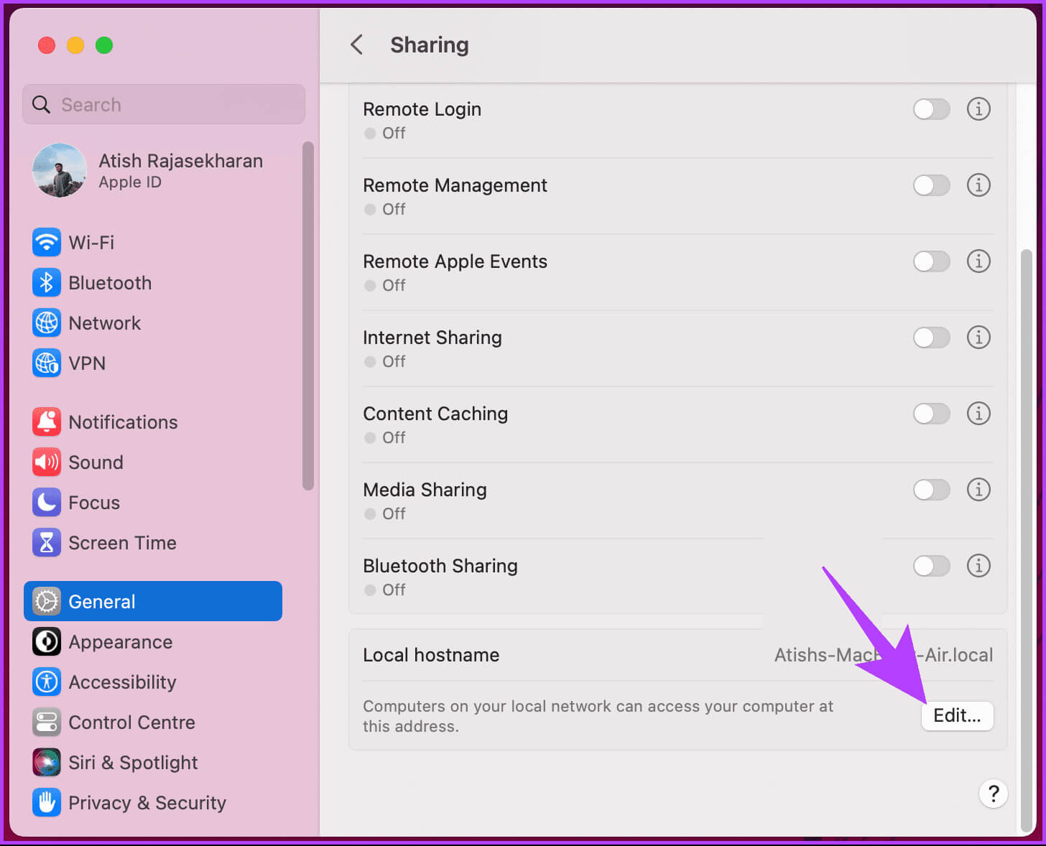Image resolution: width=1046 pixels, height=846 pixels.
Task: Show info for Remote Login
Action: click(978, 109)
